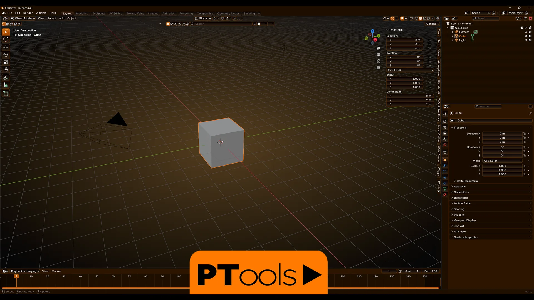
Task: Uncheck Collection exclude checkbox in outliner
Action: pyautogui.click(x=521, y=28)
